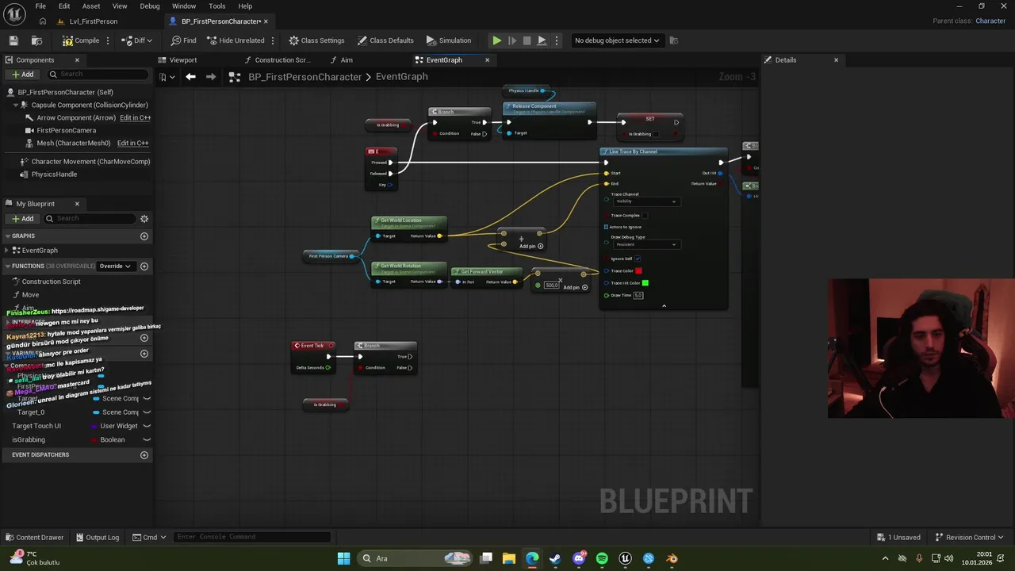This screenshot has height=571, width=1015.
Task: Play the level with green Play button
Action: click(496, 40)
